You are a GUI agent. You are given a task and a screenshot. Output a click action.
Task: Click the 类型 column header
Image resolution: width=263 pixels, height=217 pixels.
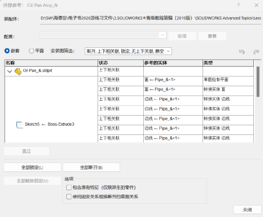tap(228, 63)
